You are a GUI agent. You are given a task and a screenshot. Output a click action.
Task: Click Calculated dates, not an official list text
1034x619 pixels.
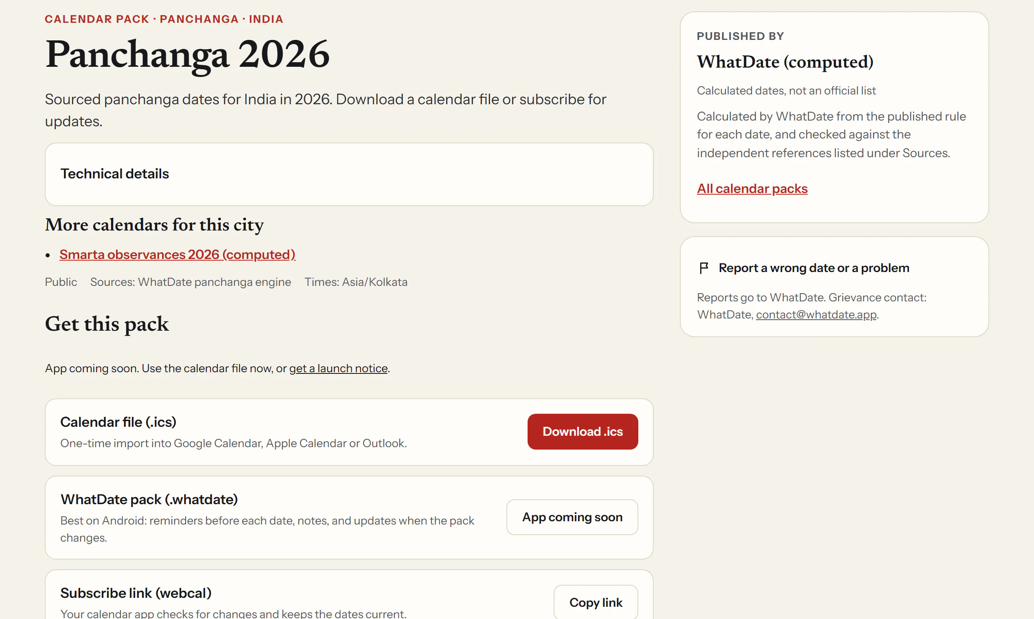coord(786,90)
